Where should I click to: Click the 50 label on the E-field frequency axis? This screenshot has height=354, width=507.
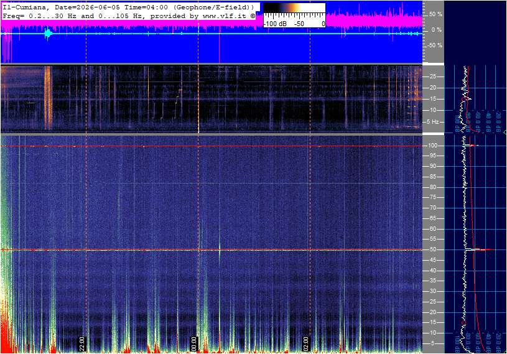tap(434, 249)
